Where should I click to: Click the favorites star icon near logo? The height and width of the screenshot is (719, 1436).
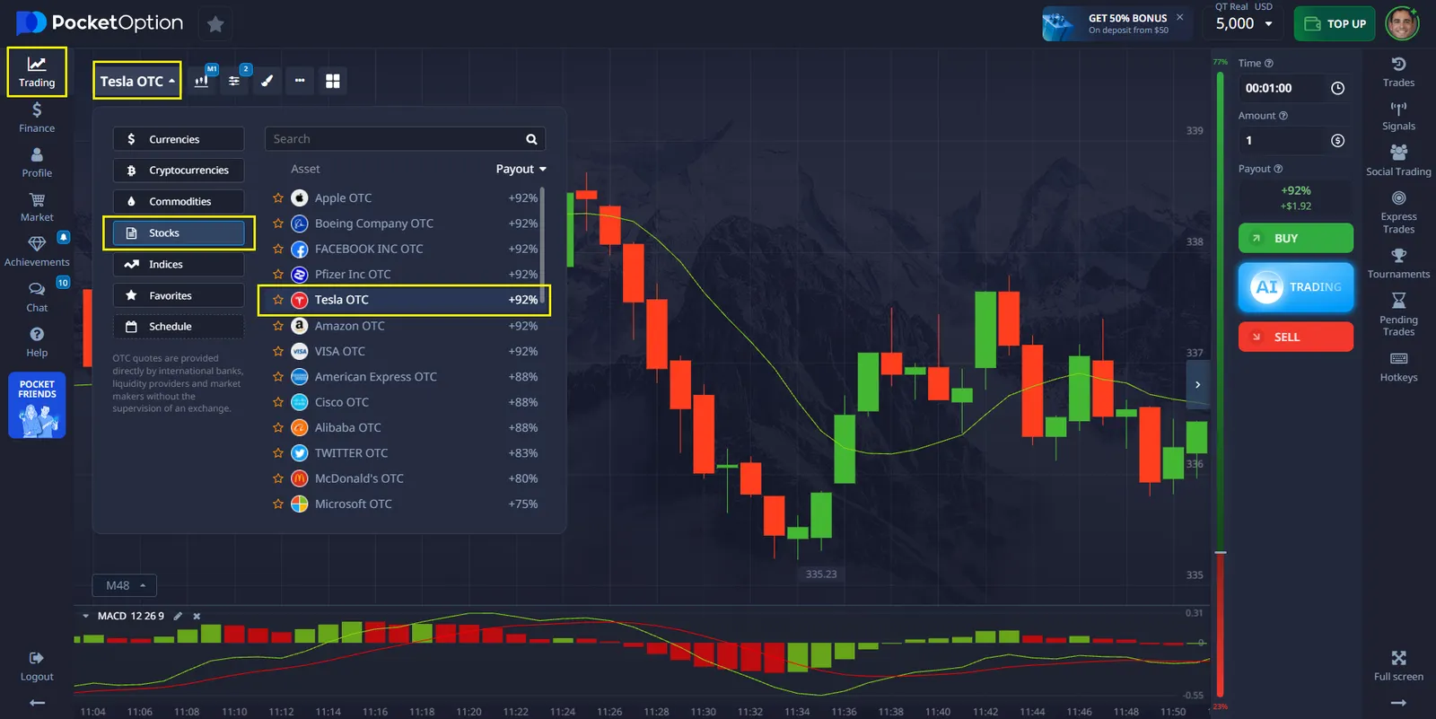click(215, 24)
